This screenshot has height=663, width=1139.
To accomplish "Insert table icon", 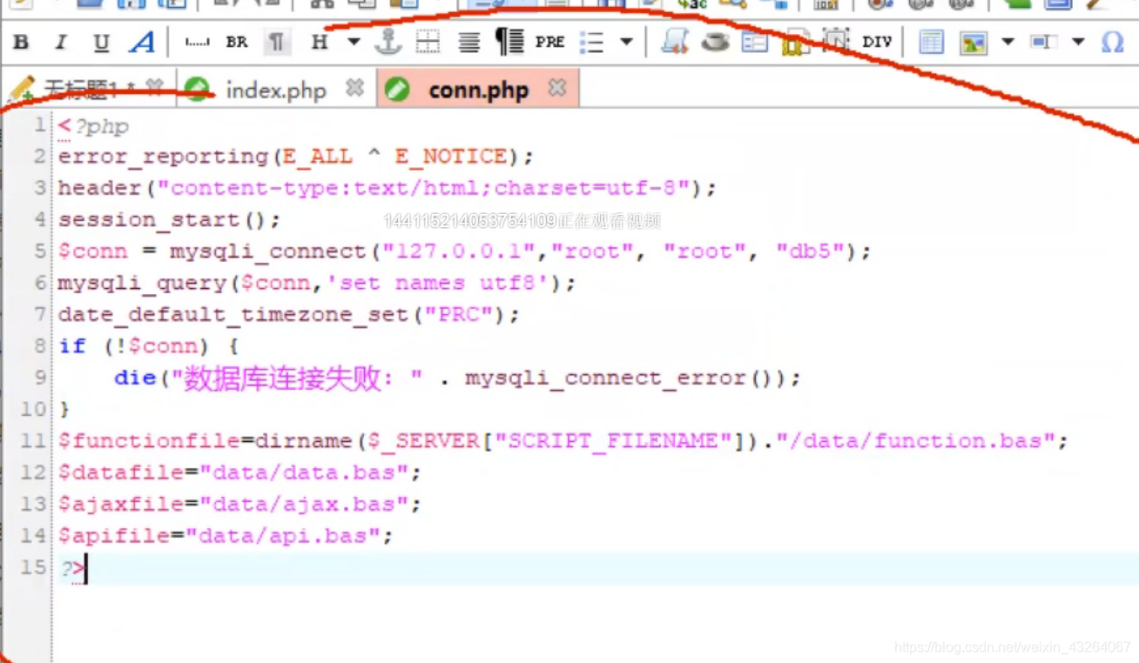I will click(x=931, y=42).
